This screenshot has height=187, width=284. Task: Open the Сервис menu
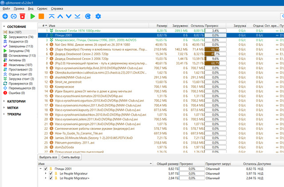coord(42,8)
